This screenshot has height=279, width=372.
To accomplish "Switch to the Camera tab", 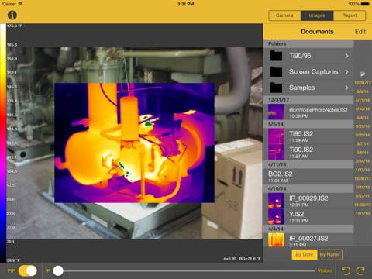I will [x=284, y=15].
